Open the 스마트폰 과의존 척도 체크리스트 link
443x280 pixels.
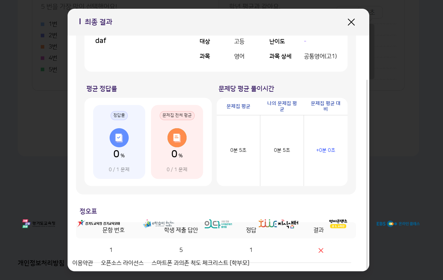[x=200, y=263]
